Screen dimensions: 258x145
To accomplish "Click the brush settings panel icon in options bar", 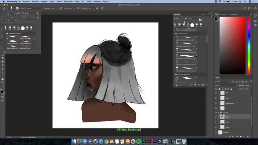I will (17, 8).
